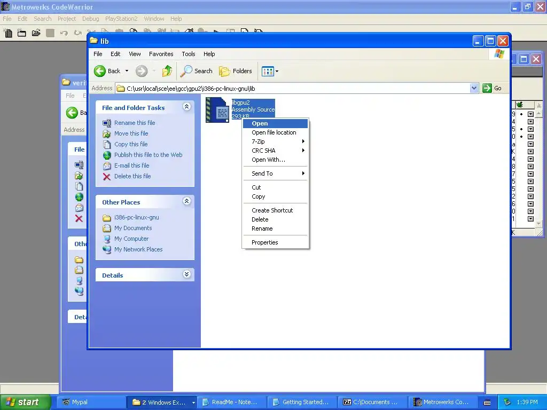The image size is (547, 410).
Task: Click Move this file link
Action: [131, 133]
